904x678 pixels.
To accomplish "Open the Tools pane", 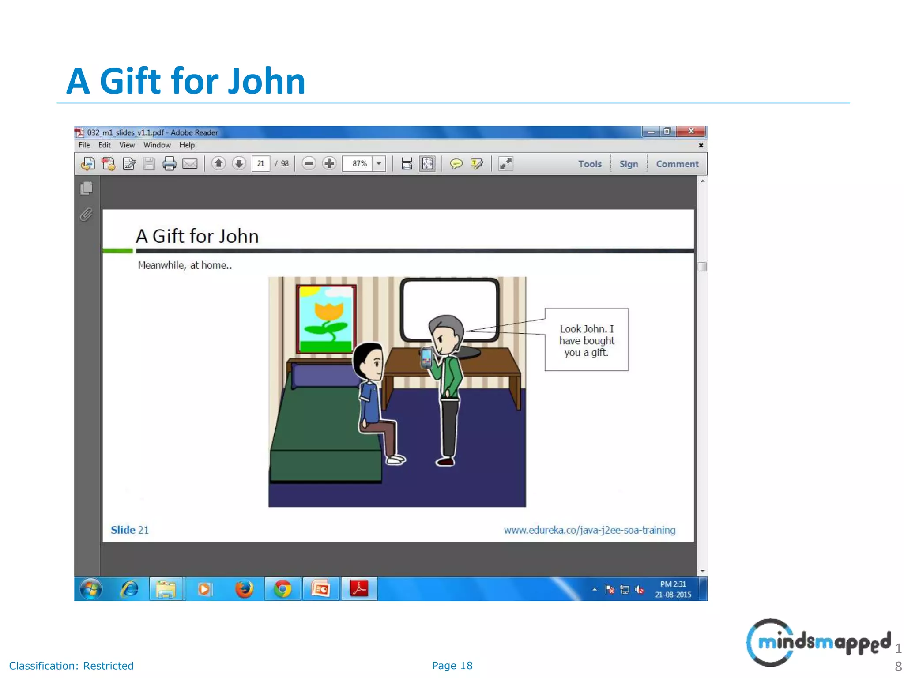I will click(x=590, y=164).
